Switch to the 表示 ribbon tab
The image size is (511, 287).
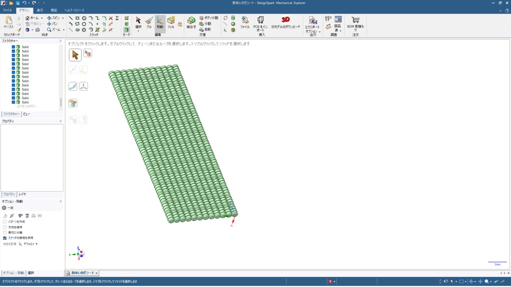click(40, 10)
